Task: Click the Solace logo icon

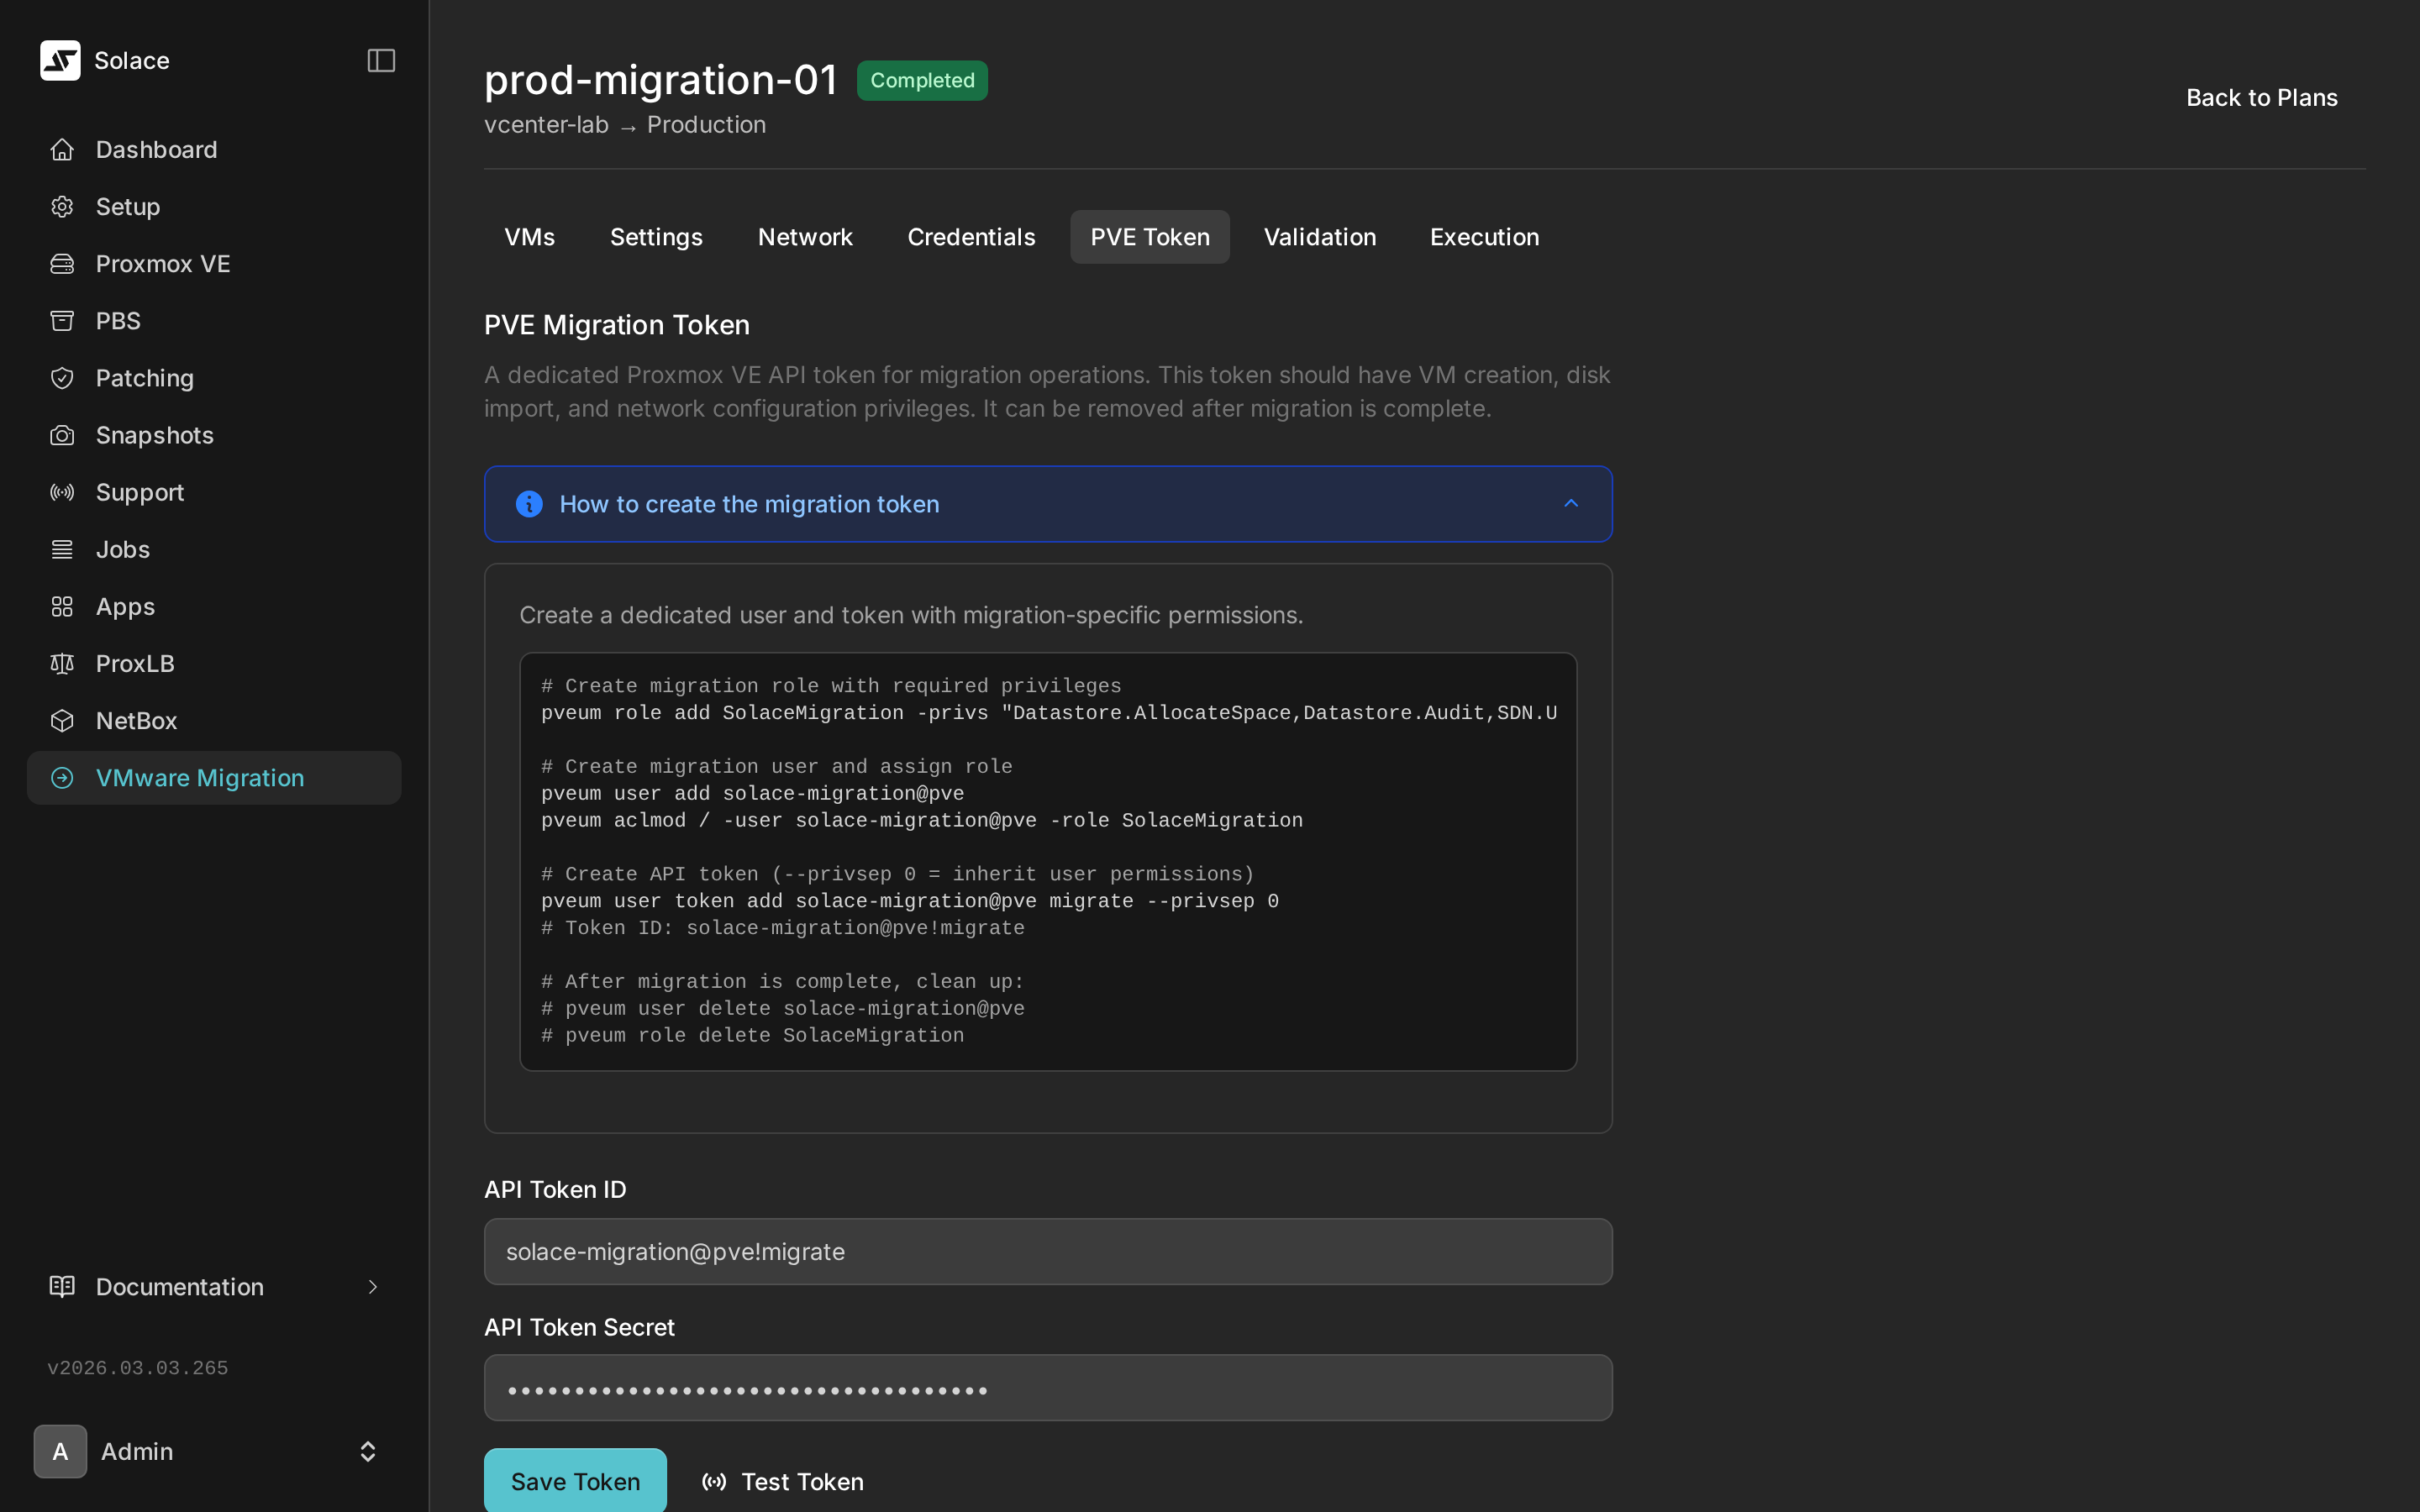Action: click(x=60, y=60)
